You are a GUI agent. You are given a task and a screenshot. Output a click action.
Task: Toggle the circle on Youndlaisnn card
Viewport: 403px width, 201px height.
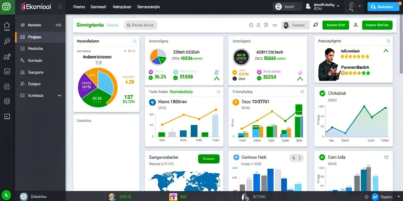135,41
